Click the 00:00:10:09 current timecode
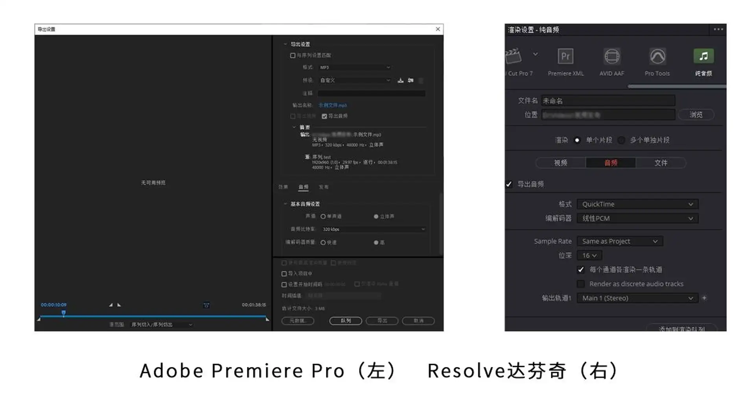 click(53, 305)
